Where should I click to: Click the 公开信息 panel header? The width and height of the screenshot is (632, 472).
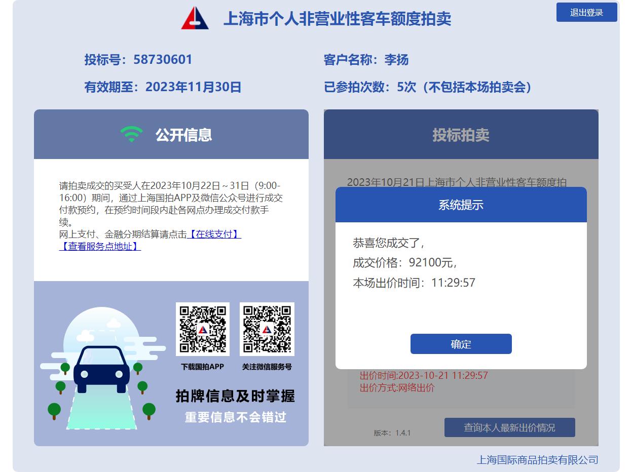171,134
